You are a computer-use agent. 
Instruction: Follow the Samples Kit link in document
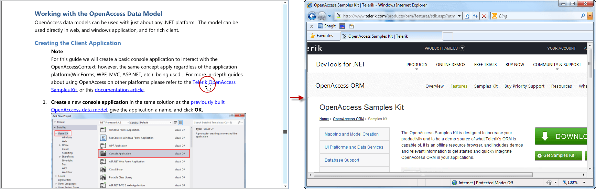click(64, 90)
